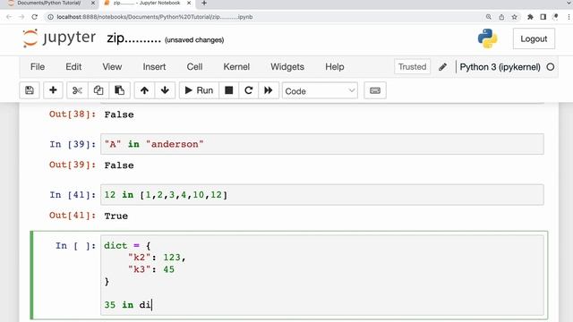573x322 pixels.
Task: Save the notebook with the floppy disk icon
Action: coord(30,90)
